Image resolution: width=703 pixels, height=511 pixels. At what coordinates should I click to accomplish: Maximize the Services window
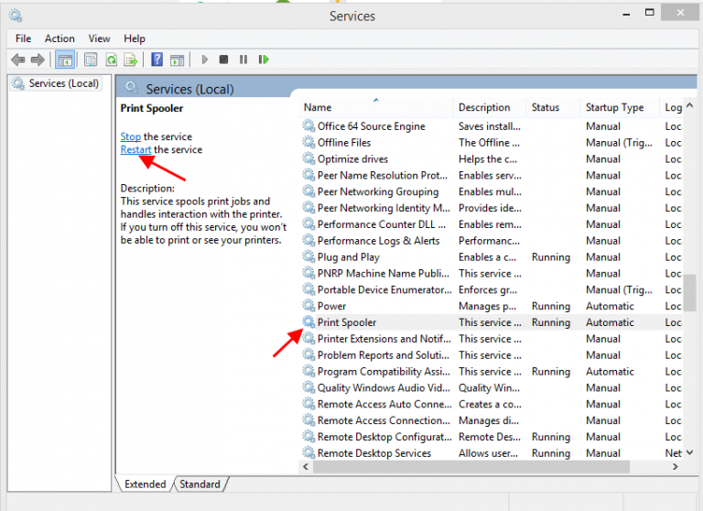649,12
